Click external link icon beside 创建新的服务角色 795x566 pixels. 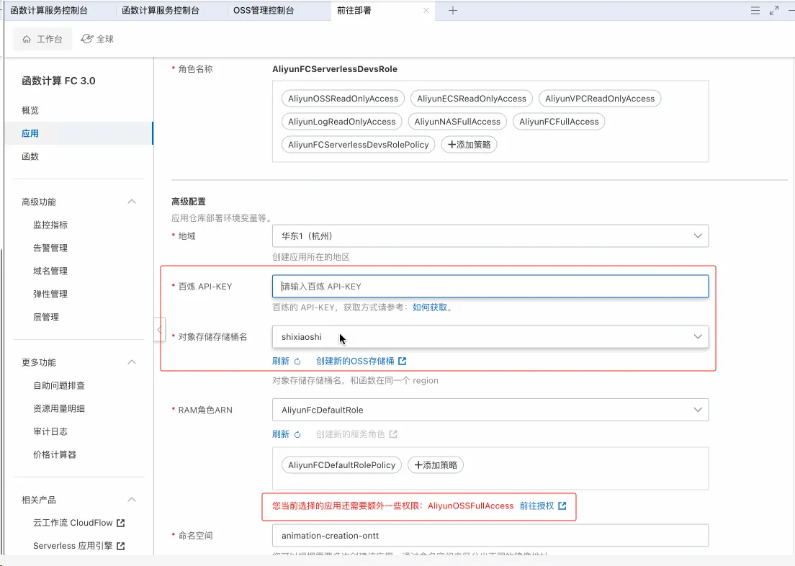(x=393, y=434)
